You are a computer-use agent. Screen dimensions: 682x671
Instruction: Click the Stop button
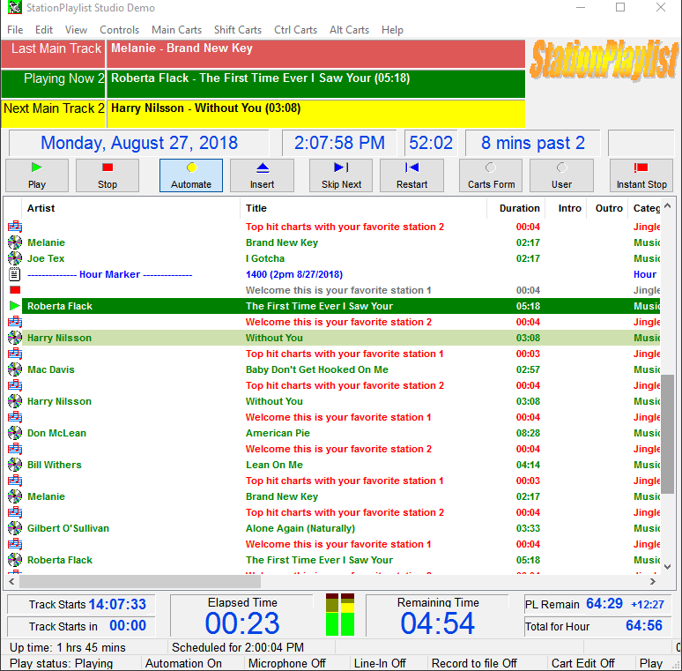click(107, 175)
